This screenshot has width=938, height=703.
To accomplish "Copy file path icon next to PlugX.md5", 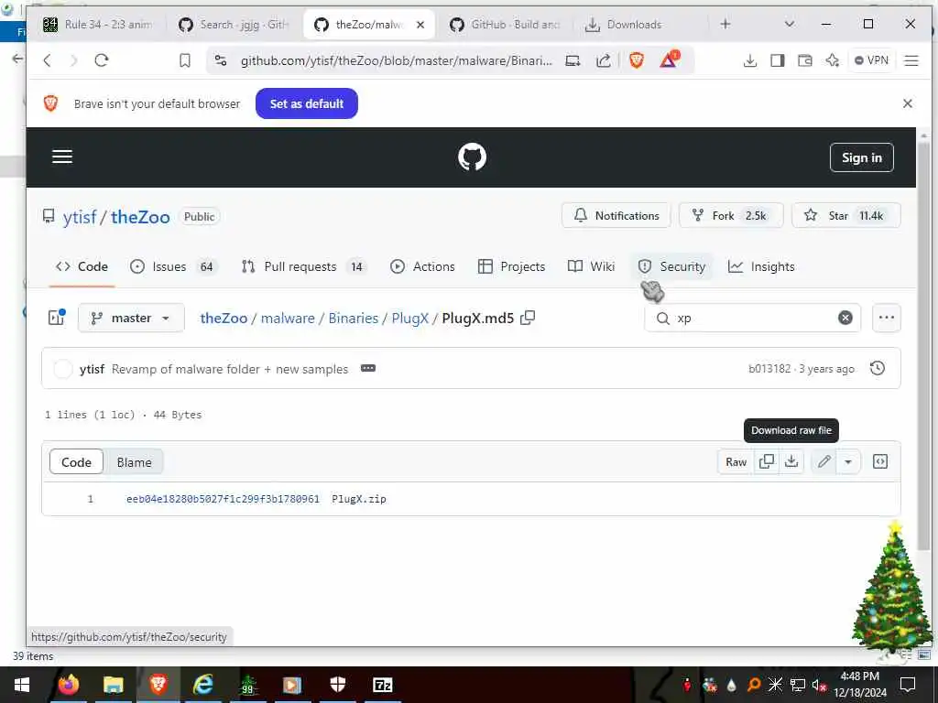I will (x=528, y=318).
